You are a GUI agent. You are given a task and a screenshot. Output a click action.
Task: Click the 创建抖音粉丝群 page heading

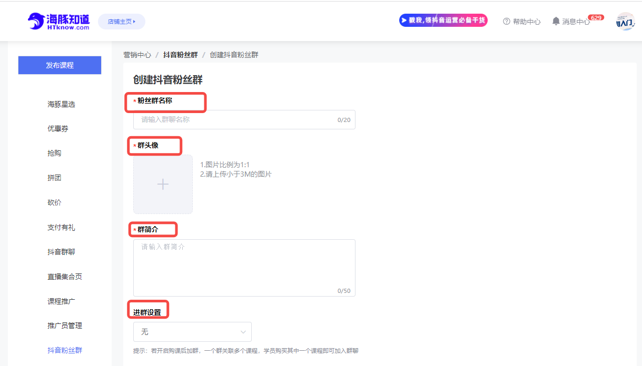168,80
